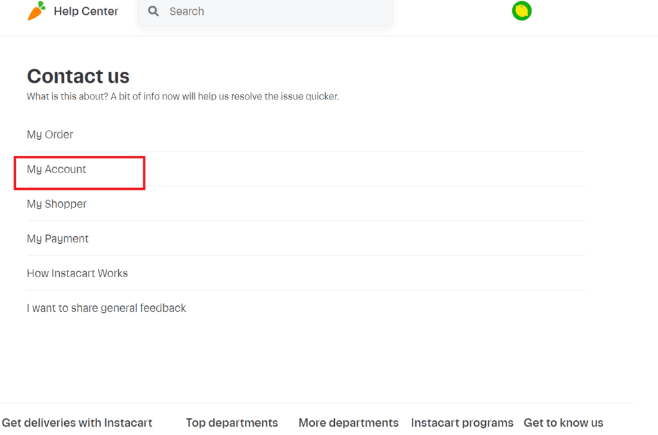Click Get deliveries with Instacart footer heading
Viewport: 658px width, 435px height.
click(x=77, y=423)
